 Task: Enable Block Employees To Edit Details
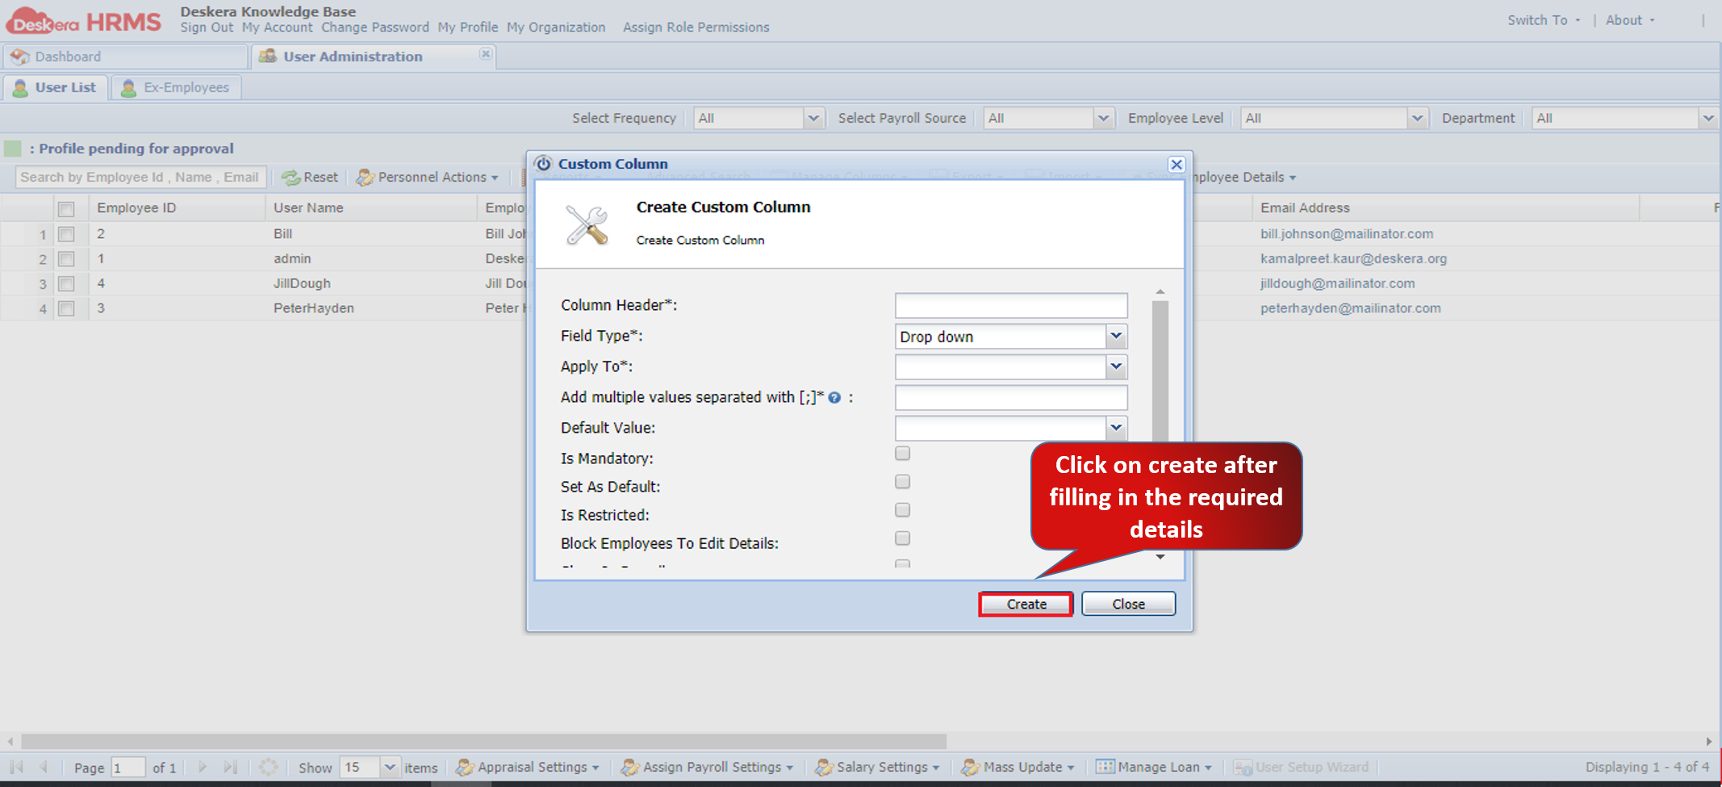902,538
